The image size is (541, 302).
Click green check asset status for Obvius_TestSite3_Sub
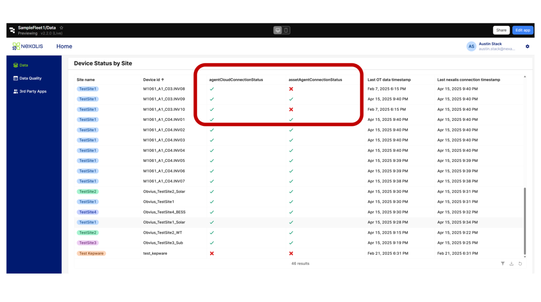coord(291,243)
